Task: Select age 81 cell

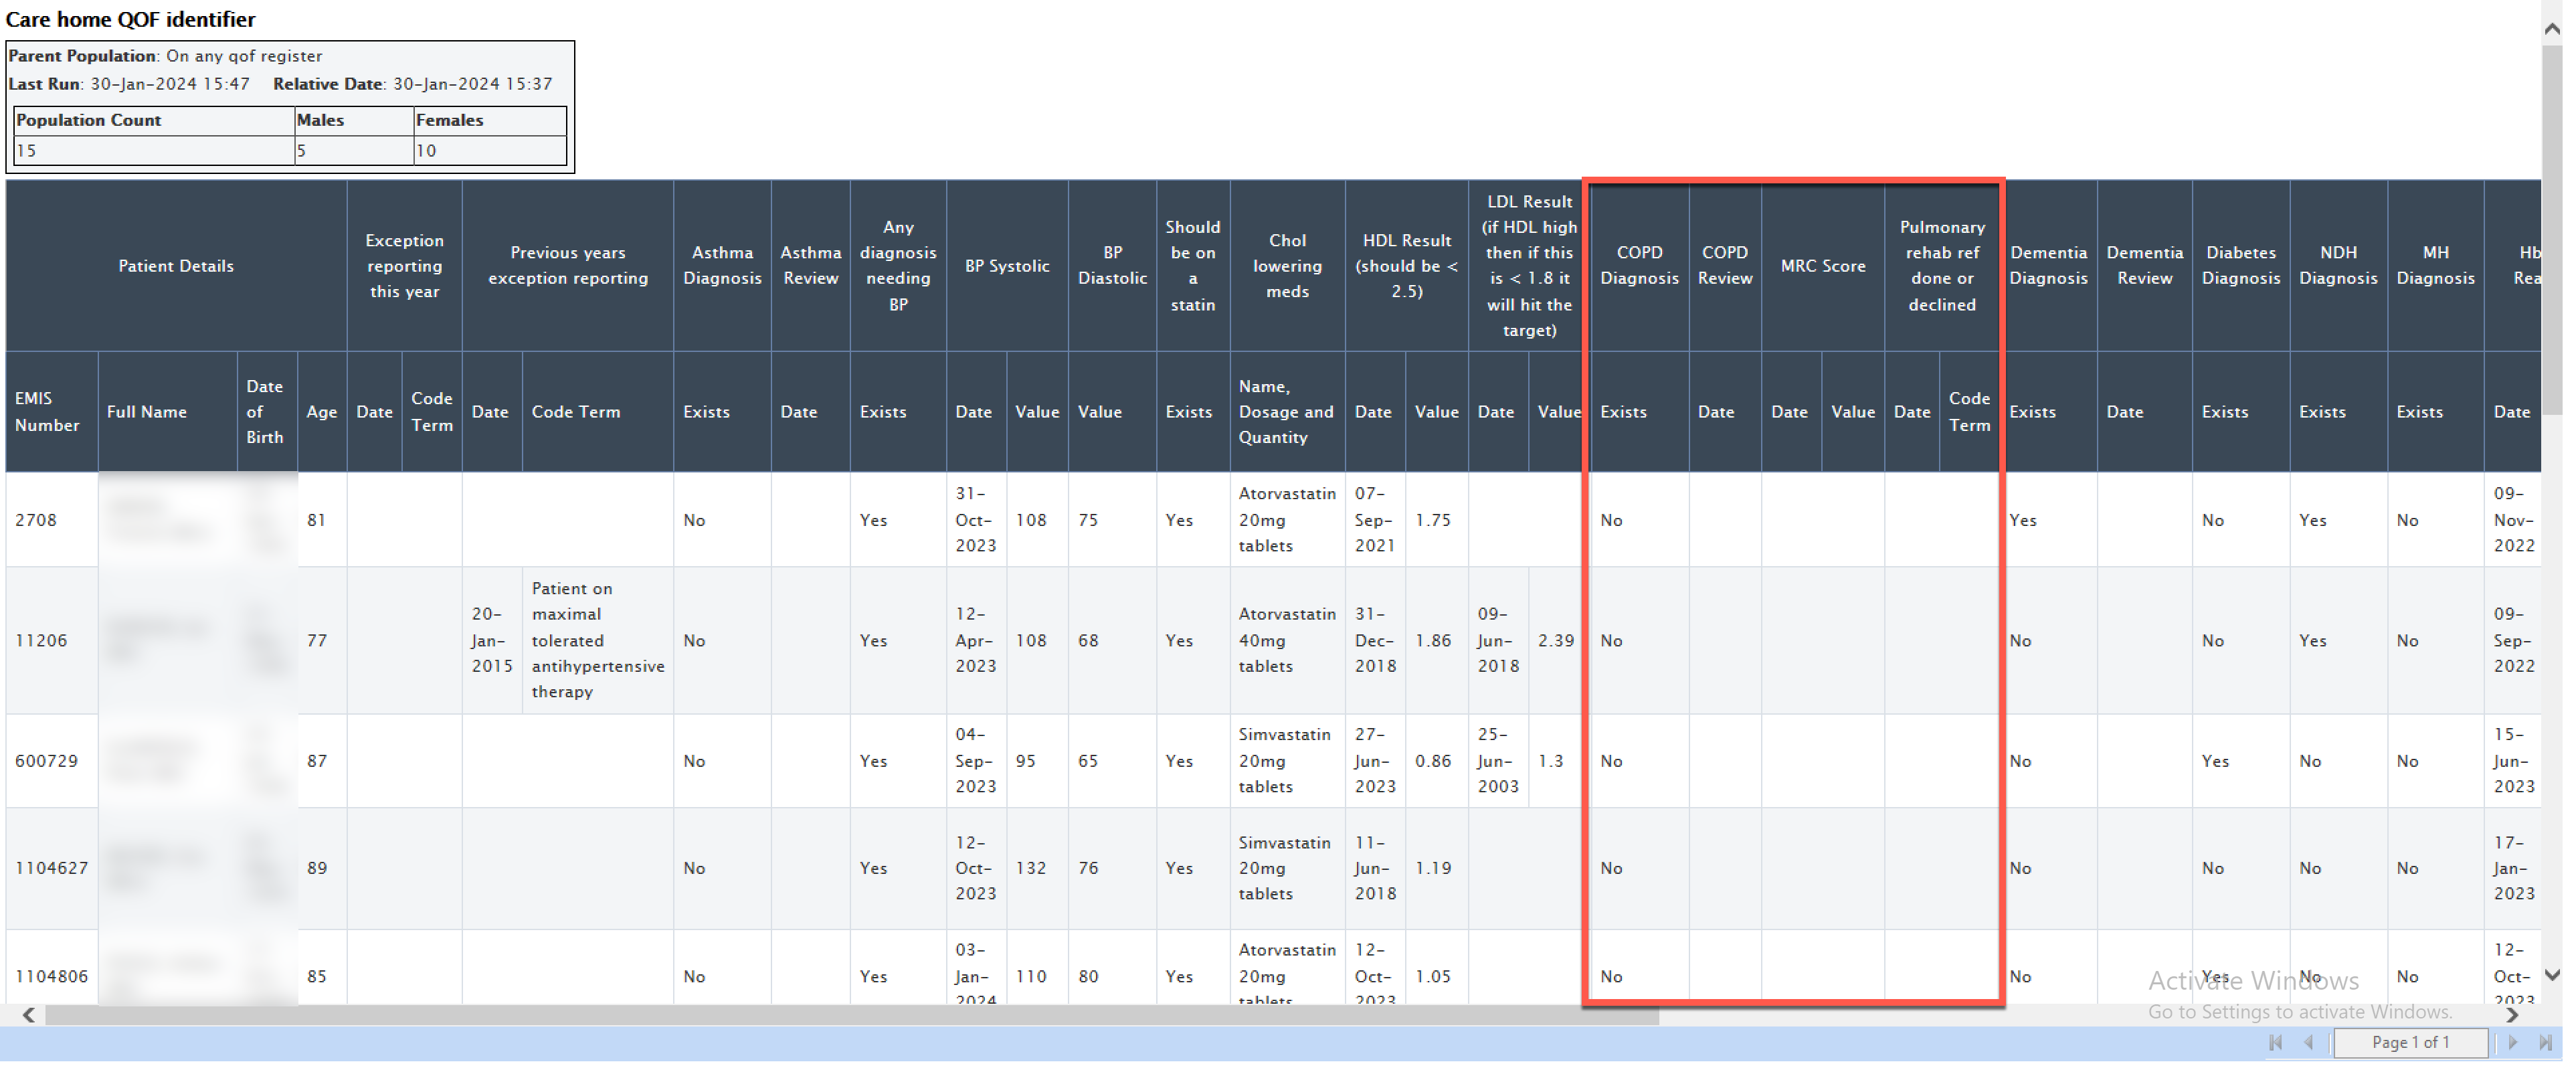Action: click(x=322, y=520)
